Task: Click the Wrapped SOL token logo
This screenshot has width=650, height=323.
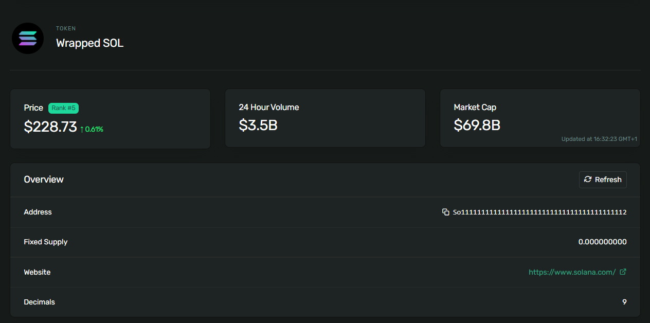Action: [x=28, y=38]
